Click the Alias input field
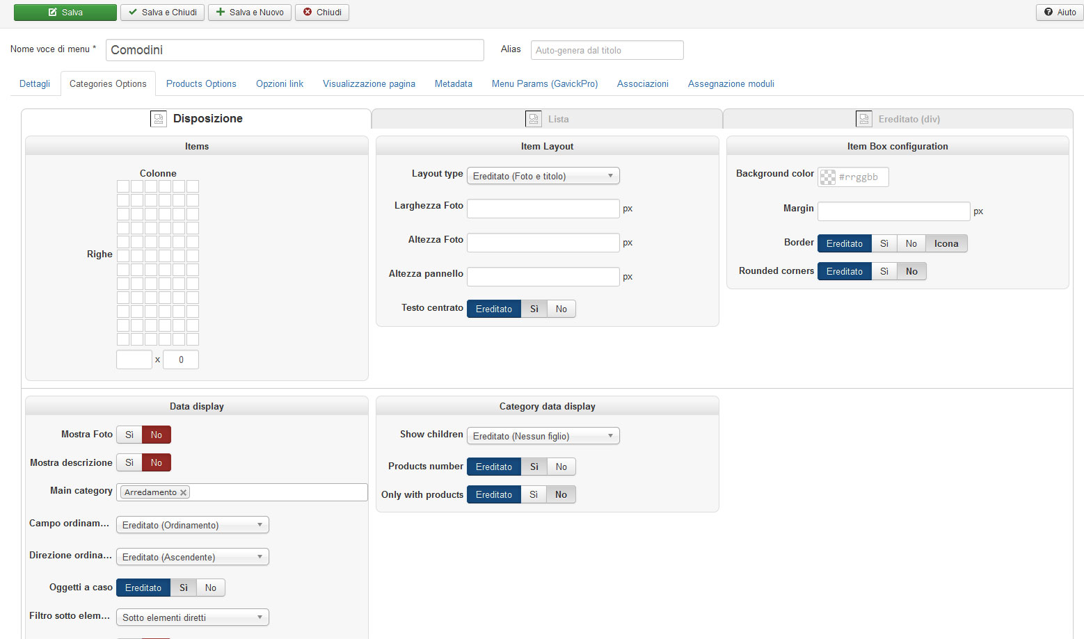Viewport: 1084px width, 639px height. tap(607, 50)
